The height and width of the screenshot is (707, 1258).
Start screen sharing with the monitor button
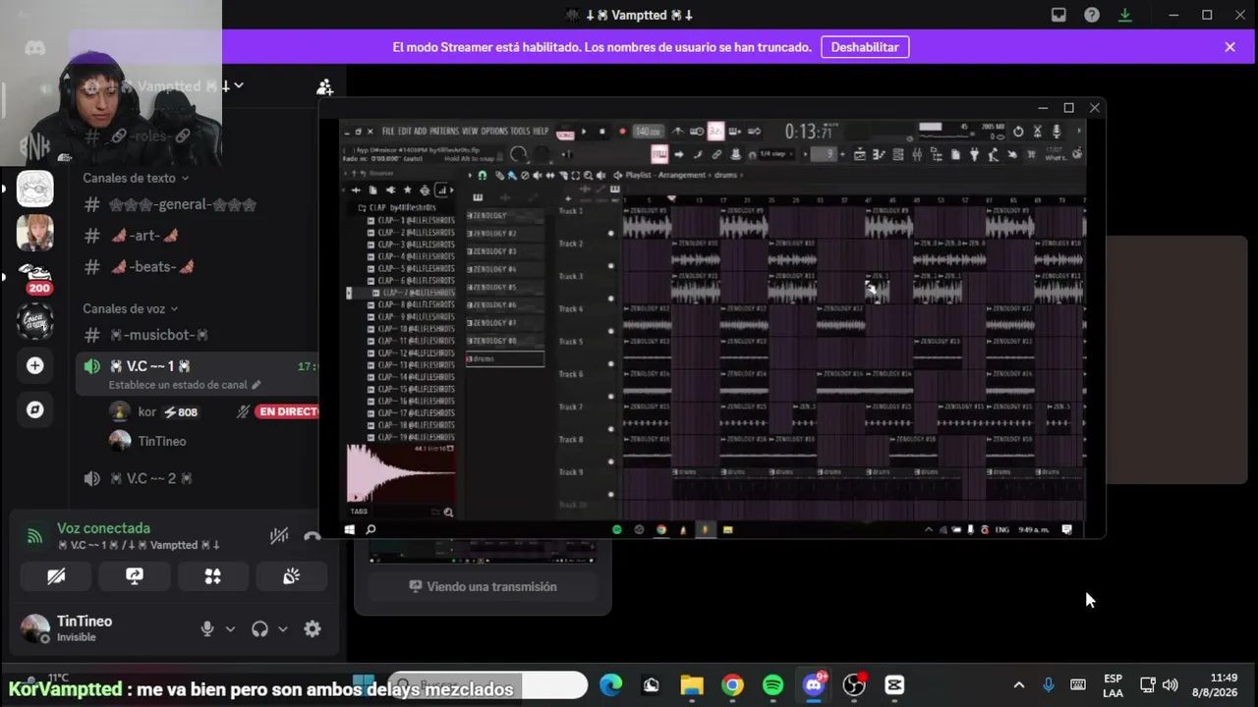coord(135,576)
